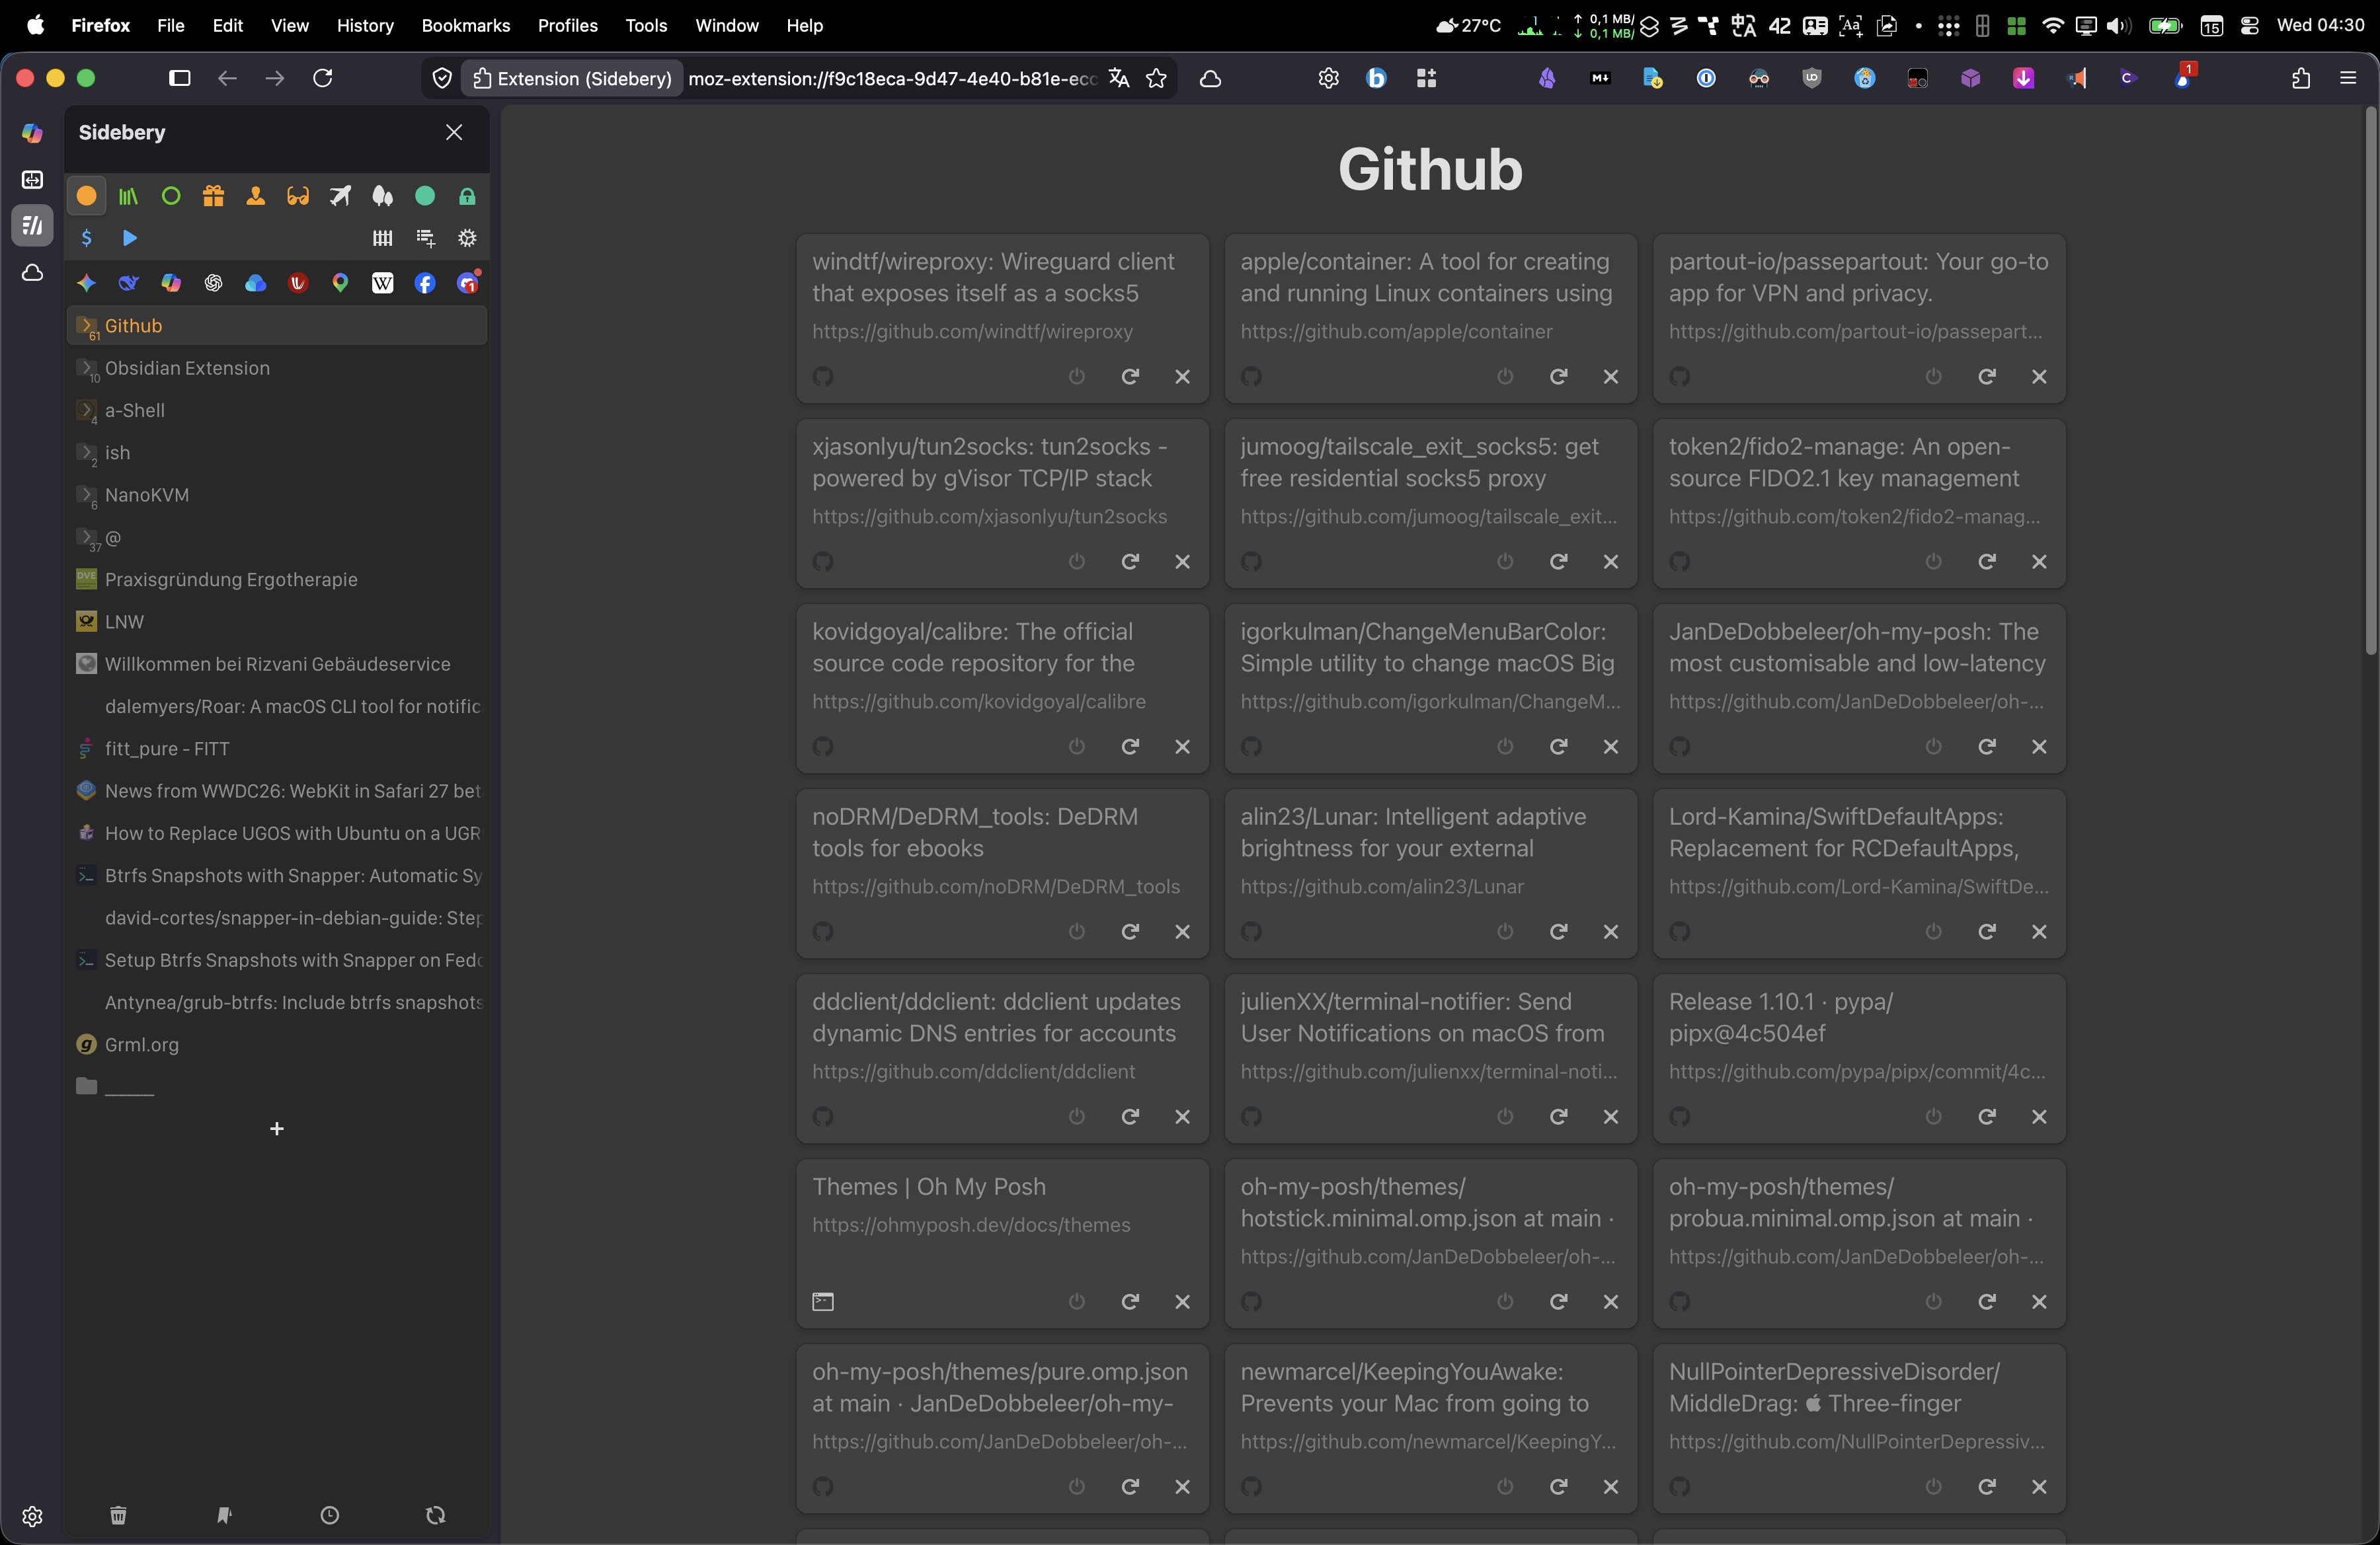The image size is (2380, 1545).
Task: Click the address bar URL field
Action: (x=892, y=79)
